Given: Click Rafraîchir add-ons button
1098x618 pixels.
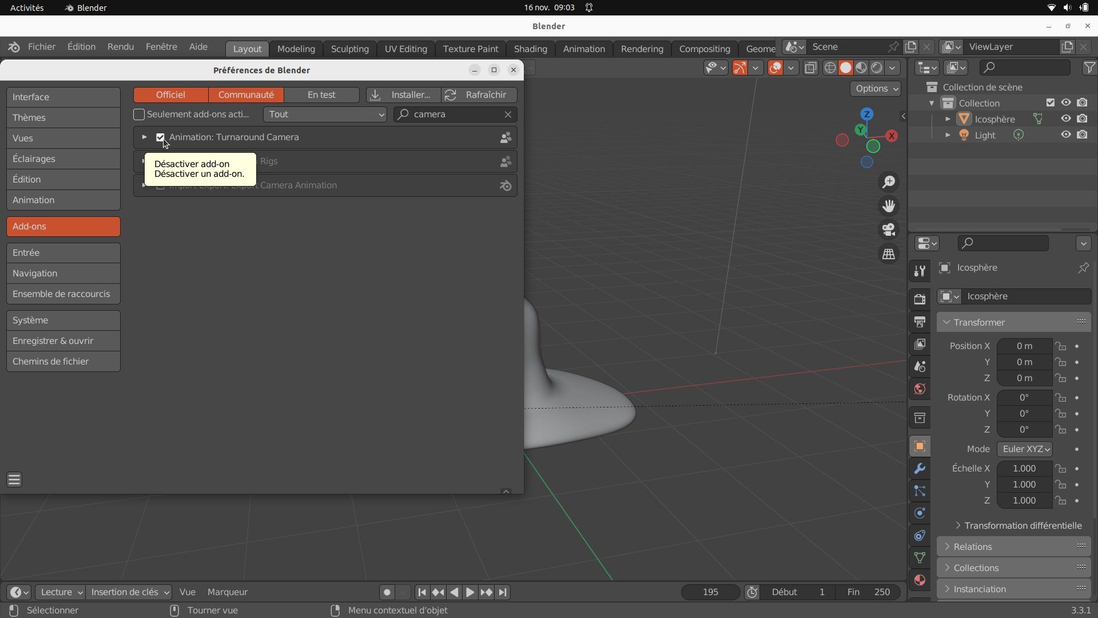Looking at the screenshot, I should coord(479,95).
